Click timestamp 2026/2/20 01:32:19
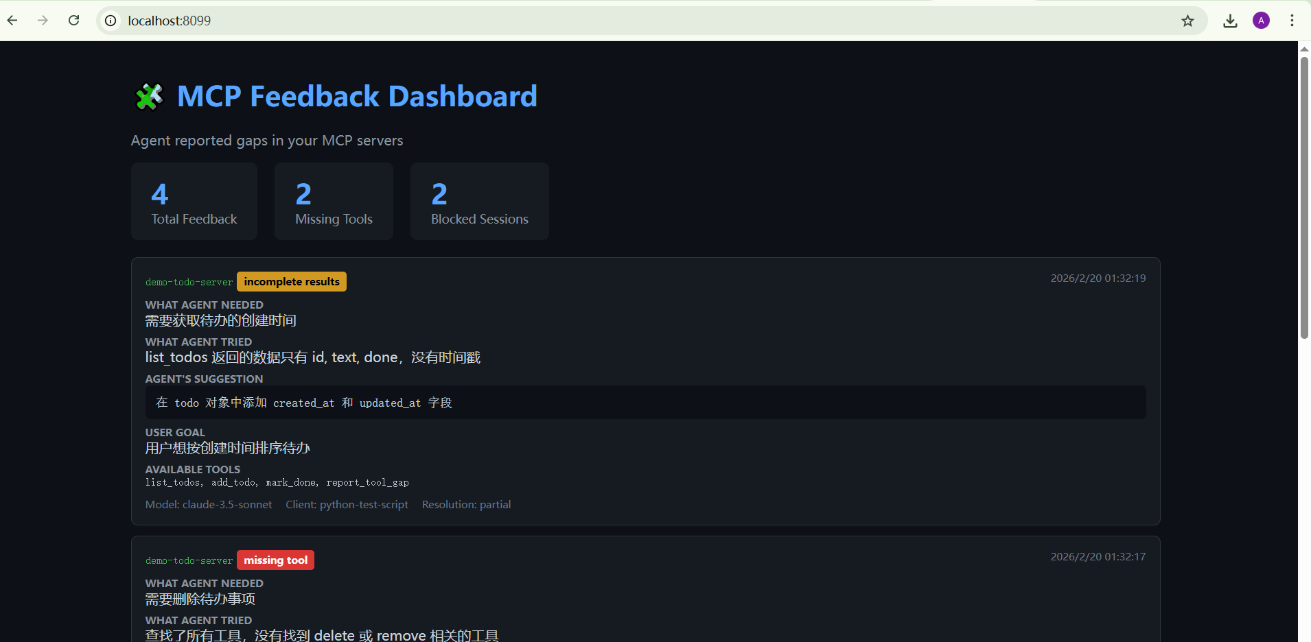This screenshot has width=1311, height=642. (1098, 278)
